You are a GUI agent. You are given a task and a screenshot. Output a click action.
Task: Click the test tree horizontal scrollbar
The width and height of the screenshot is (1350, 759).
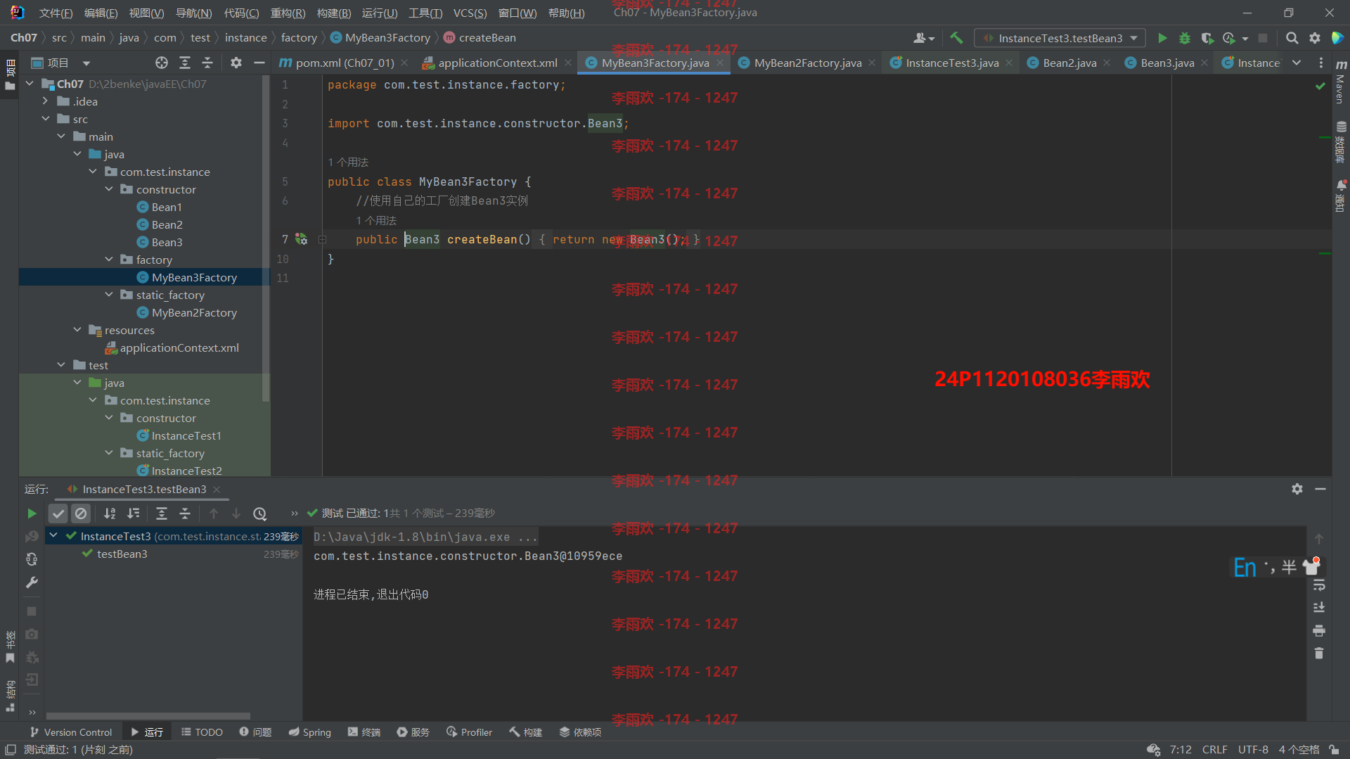[148, 716]
